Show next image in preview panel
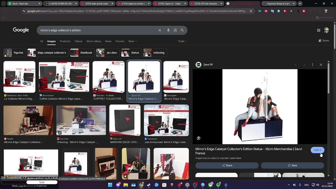The image size is (336, 189). pos(304,65)
